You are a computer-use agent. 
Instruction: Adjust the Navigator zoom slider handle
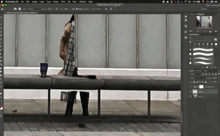pyautogui.click(x=210, y=31)
